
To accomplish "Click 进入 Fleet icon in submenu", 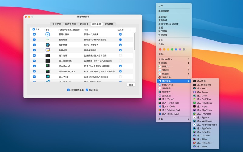I will click(194, 147).
